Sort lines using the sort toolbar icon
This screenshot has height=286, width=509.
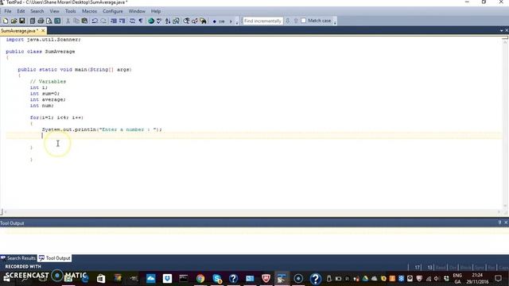(168, 21)
